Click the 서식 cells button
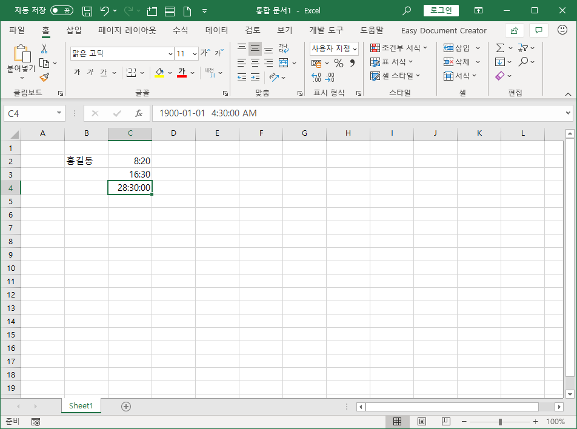The width and height of the screenshot is (577, 429). (460, 76)
